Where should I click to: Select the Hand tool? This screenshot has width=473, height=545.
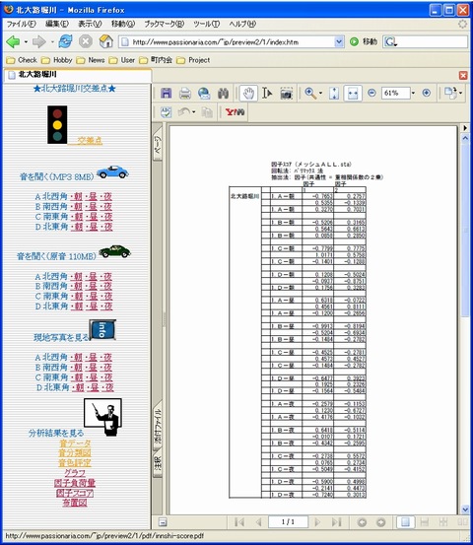[x=248, y=94]
